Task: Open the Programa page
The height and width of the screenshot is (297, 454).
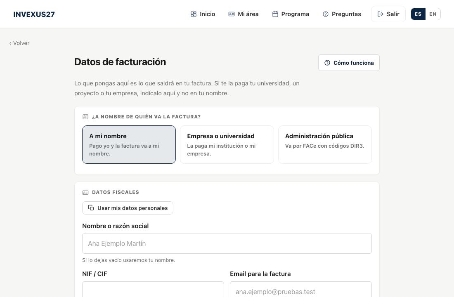Action: (291, 14)
